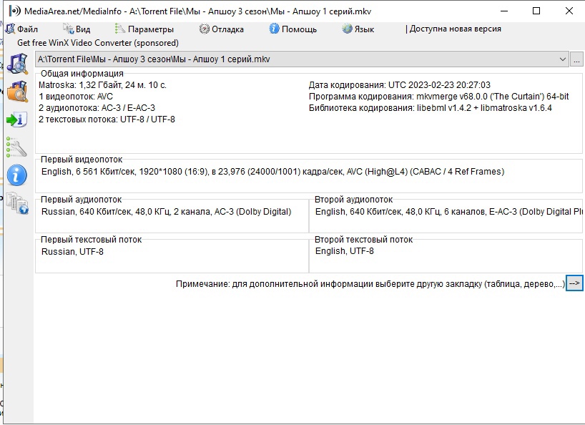
Task: Click the Open Folder sidebar icon
Action: coord(16,92)
